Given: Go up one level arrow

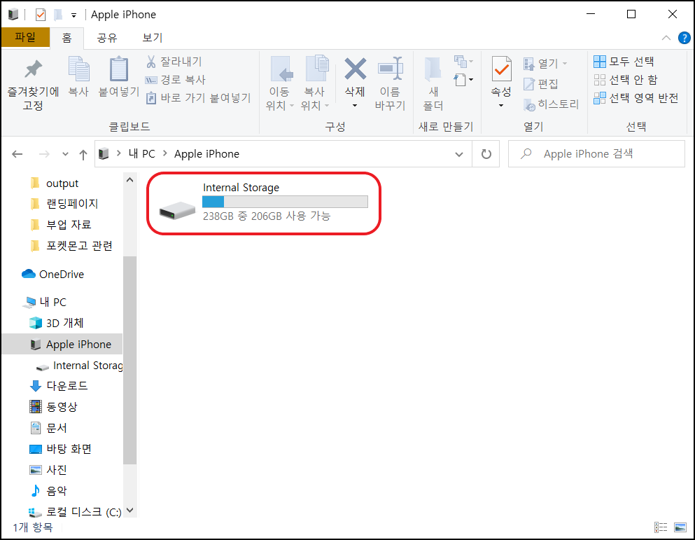Looking at the screenshot, I should 83,154.
